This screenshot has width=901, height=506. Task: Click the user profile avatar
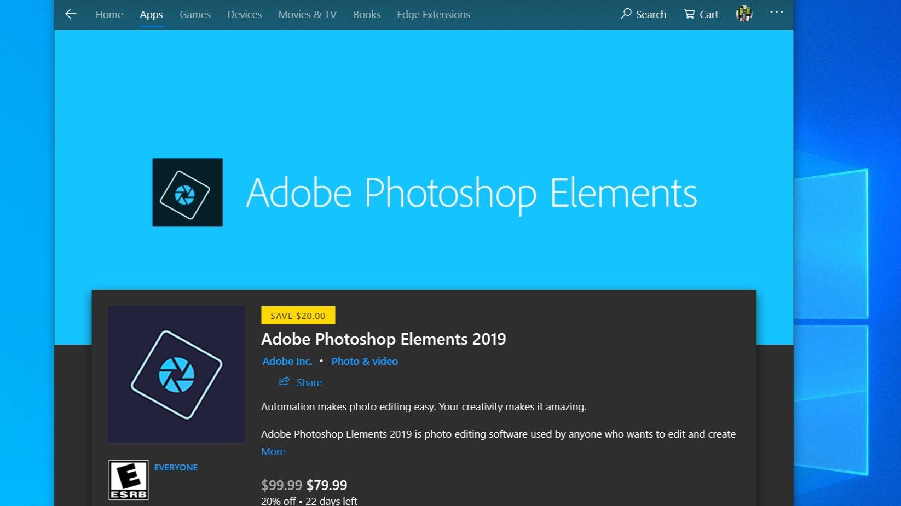744,14
